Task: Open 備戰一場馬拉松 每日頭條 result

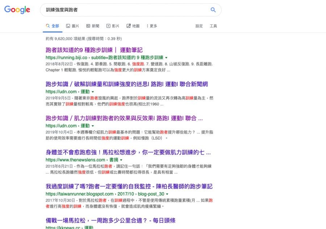Action: (110, 220)
